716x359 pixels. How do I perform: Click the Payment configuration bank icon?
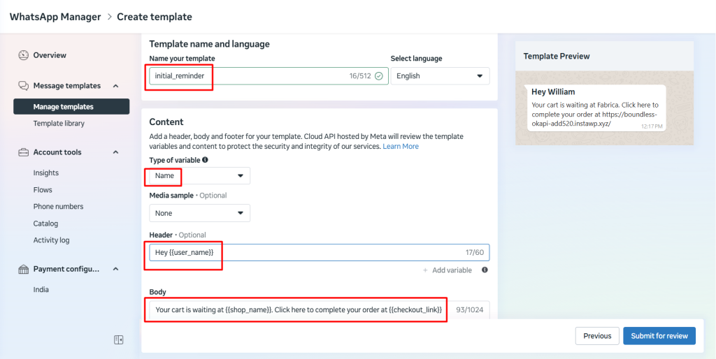pyautogui.click(x=23, y=269)
